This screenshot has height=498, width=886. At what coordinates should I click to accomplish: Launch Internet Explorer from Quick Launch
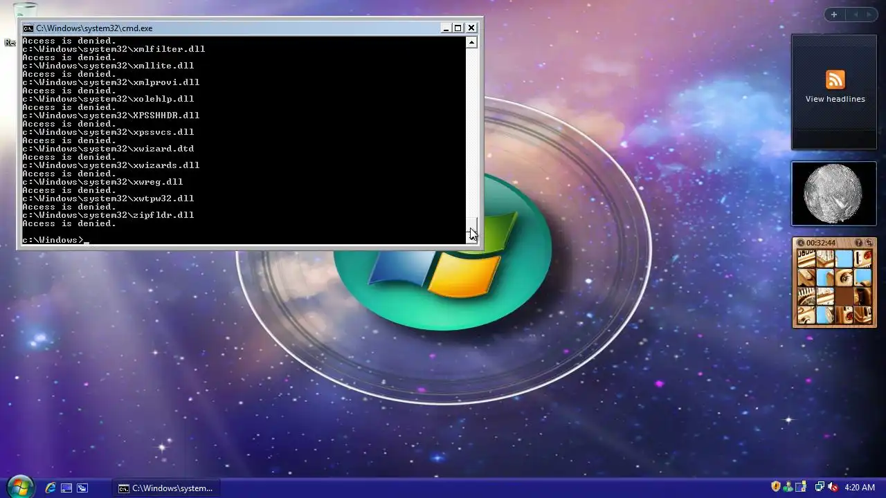(51, 488)
